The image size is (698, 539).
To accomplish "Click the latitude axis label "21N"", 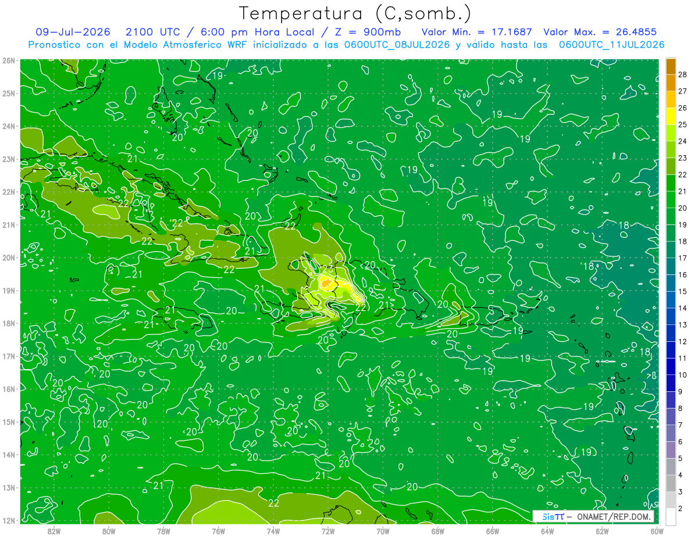I will (x=8, y=224).
